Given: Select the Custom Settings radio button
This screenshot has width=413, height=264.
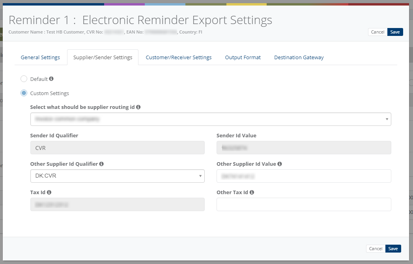Looking at the screenshot, I should [24, 93].
